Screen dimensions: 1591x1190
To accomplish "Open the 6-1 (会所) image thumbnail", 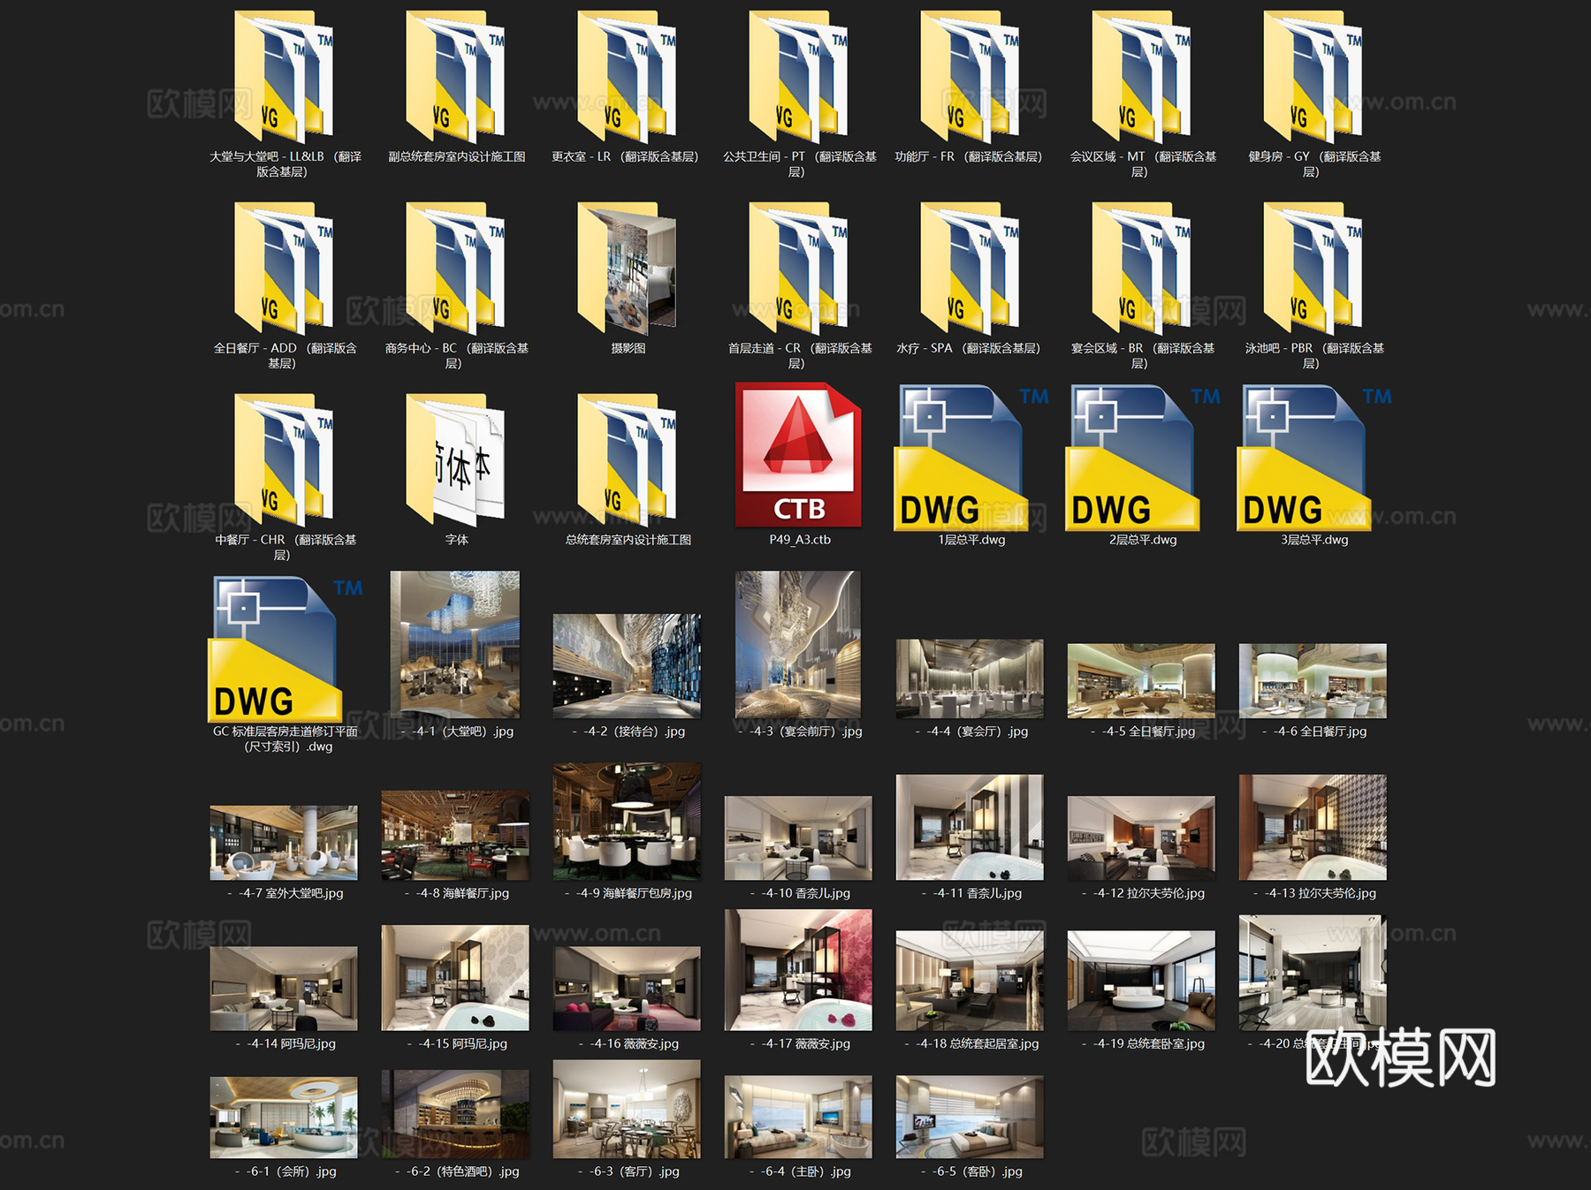I will pos(284,1118).
